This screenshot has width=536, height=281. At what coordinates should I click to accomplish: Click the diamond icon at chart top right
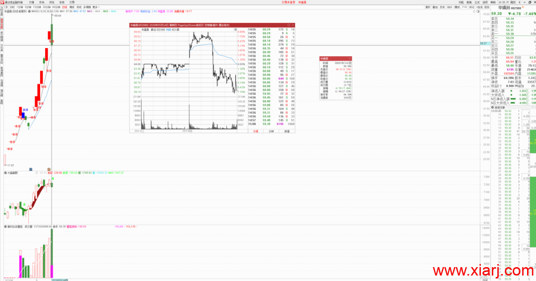474,11
